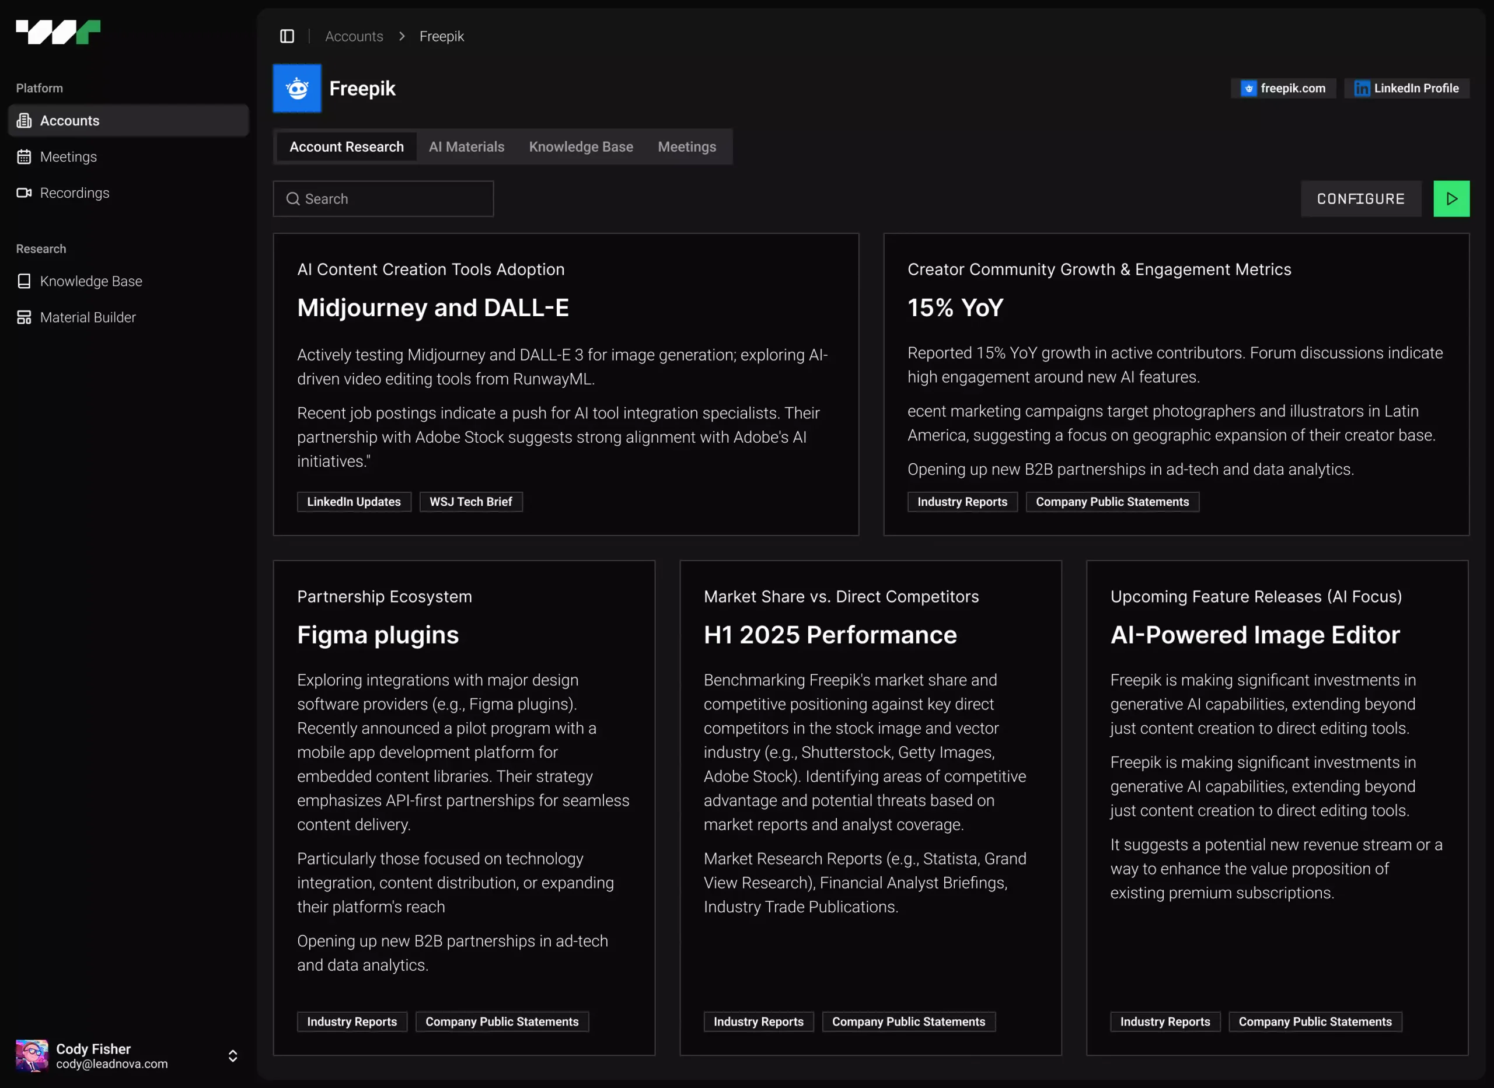1494x1088 pixels.
Task: Click the Freepik page title text
Action: click(x=362, y=88)
